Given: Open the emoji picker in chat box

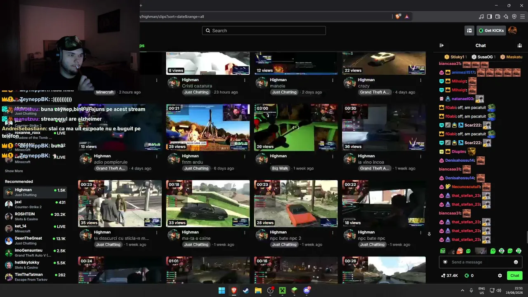Looking at the screenshot, I should (516, 262).
